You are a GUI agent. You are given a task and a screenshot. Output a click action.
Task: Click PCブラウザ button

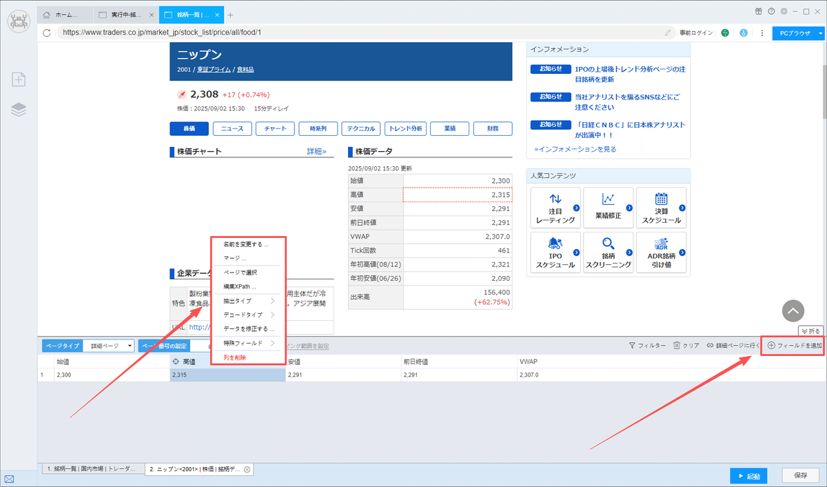click(x=795, y=32)
